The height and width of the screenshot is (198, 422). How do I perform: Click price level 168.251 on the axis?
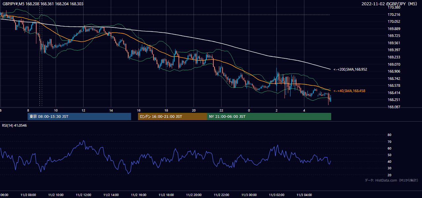tap(394, 100)
